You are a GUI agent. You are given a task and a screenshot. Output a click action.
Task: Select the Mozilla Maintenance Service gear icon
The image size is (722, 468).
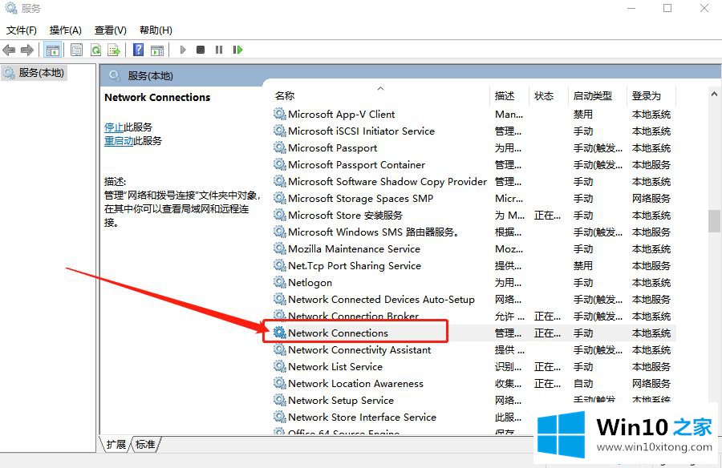point(279,248)
